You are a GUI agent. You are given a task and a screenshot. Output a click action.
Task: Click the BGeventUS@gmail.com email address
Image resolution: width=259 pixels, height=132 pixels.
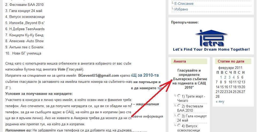coord(98,76)
